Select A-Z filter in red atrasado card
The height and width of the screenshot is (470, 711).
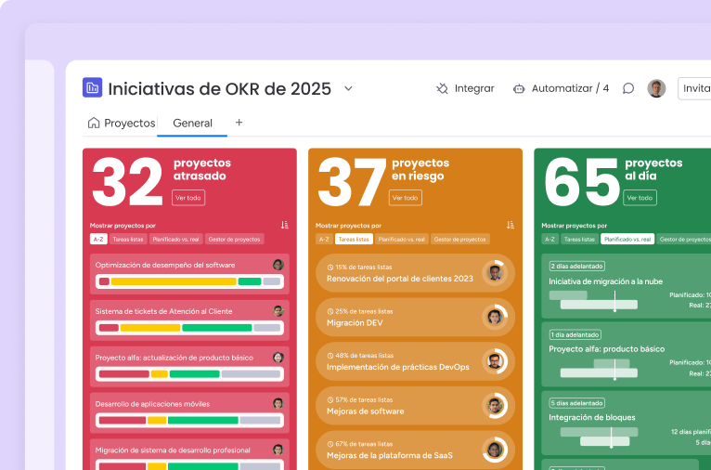coord(98,239)
